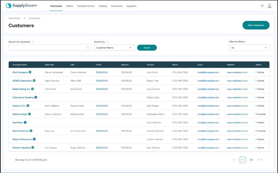The height and width of the screenshot is (173, 278).
Task: Click W badge next to Wonka Industries
Action: (x=33, y=148)
